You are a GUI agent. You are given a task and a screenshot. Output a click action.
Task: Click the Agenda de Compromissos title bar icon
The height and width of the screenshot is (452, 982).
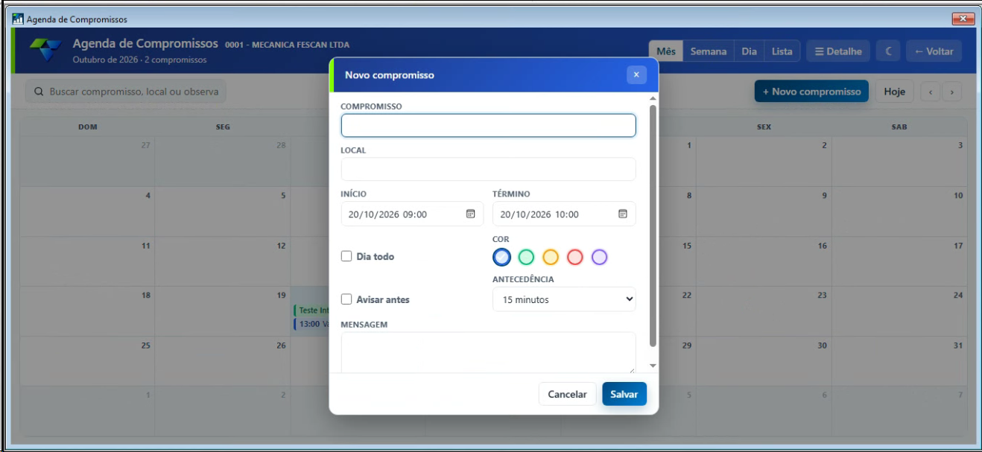point(18,19)
